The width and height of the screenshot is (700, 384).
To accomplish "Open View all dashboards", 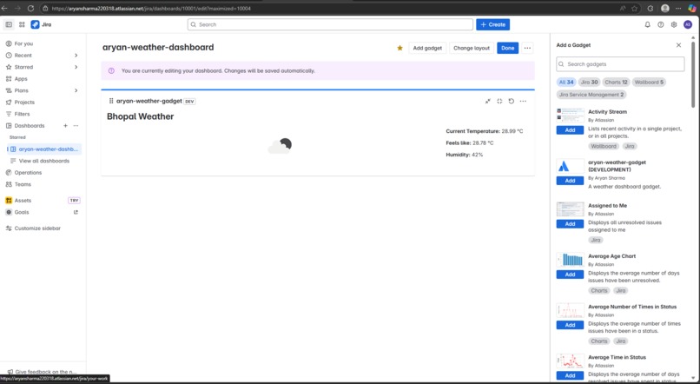I will (44, 161).
